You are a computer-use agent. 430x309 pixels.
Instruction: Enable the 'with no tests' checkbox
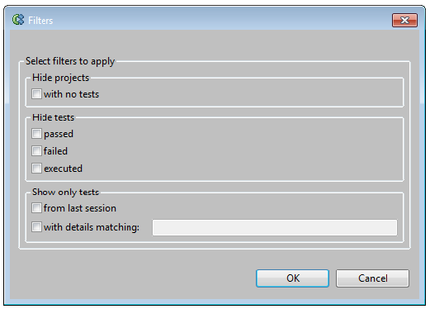point(36,94)
